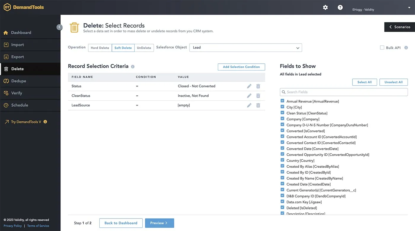Delete the Status condition with trash icon
The width and height of the screenshot is (415, 231).
(x=258, y=86)
